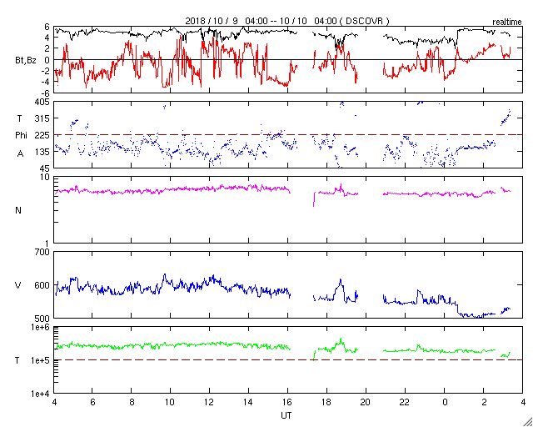
Task: Click the 'UT' x-axis label
Action: (x=286, y=415)
